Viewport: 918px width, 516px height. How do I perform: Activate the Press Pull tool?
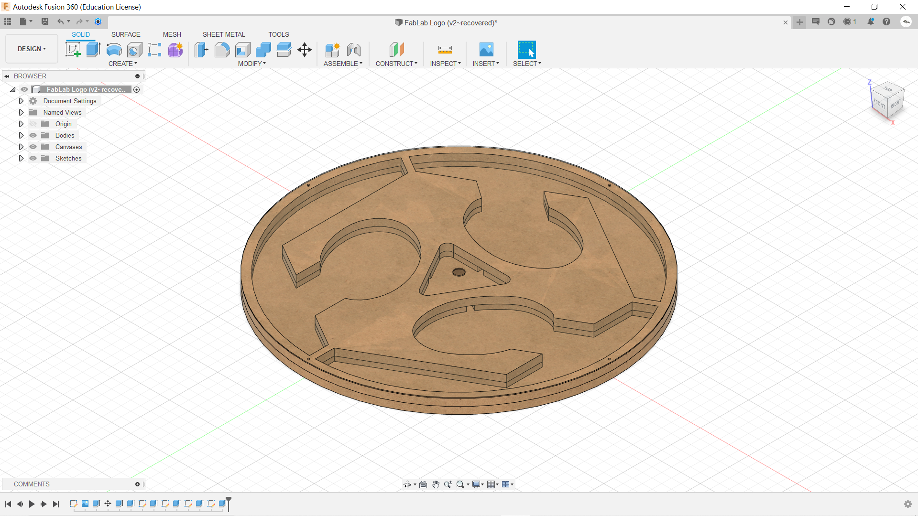(x=201, y=50)
